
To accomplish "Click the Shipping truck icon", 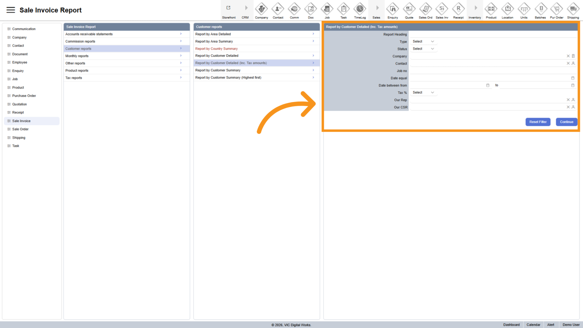I will (x=573, y=9).
